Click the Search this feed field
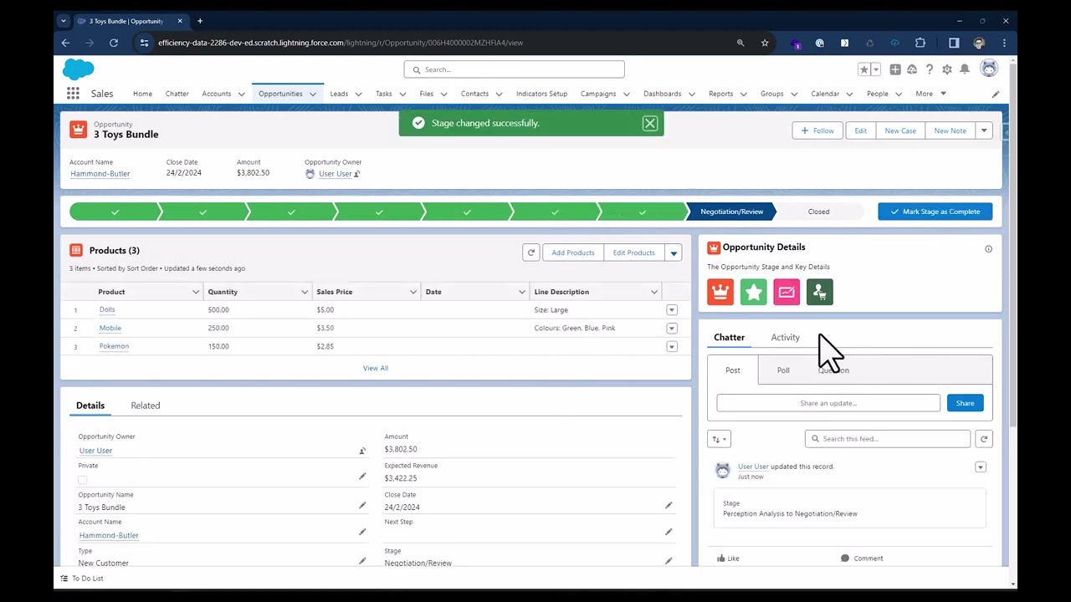This screenshot has width=1071, height=602. (x=888, y=439)
